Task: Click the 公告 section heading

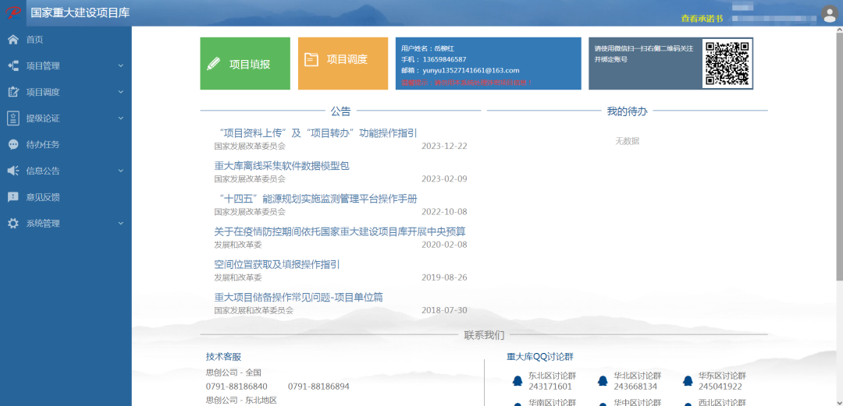Action: tap(340, 111)
